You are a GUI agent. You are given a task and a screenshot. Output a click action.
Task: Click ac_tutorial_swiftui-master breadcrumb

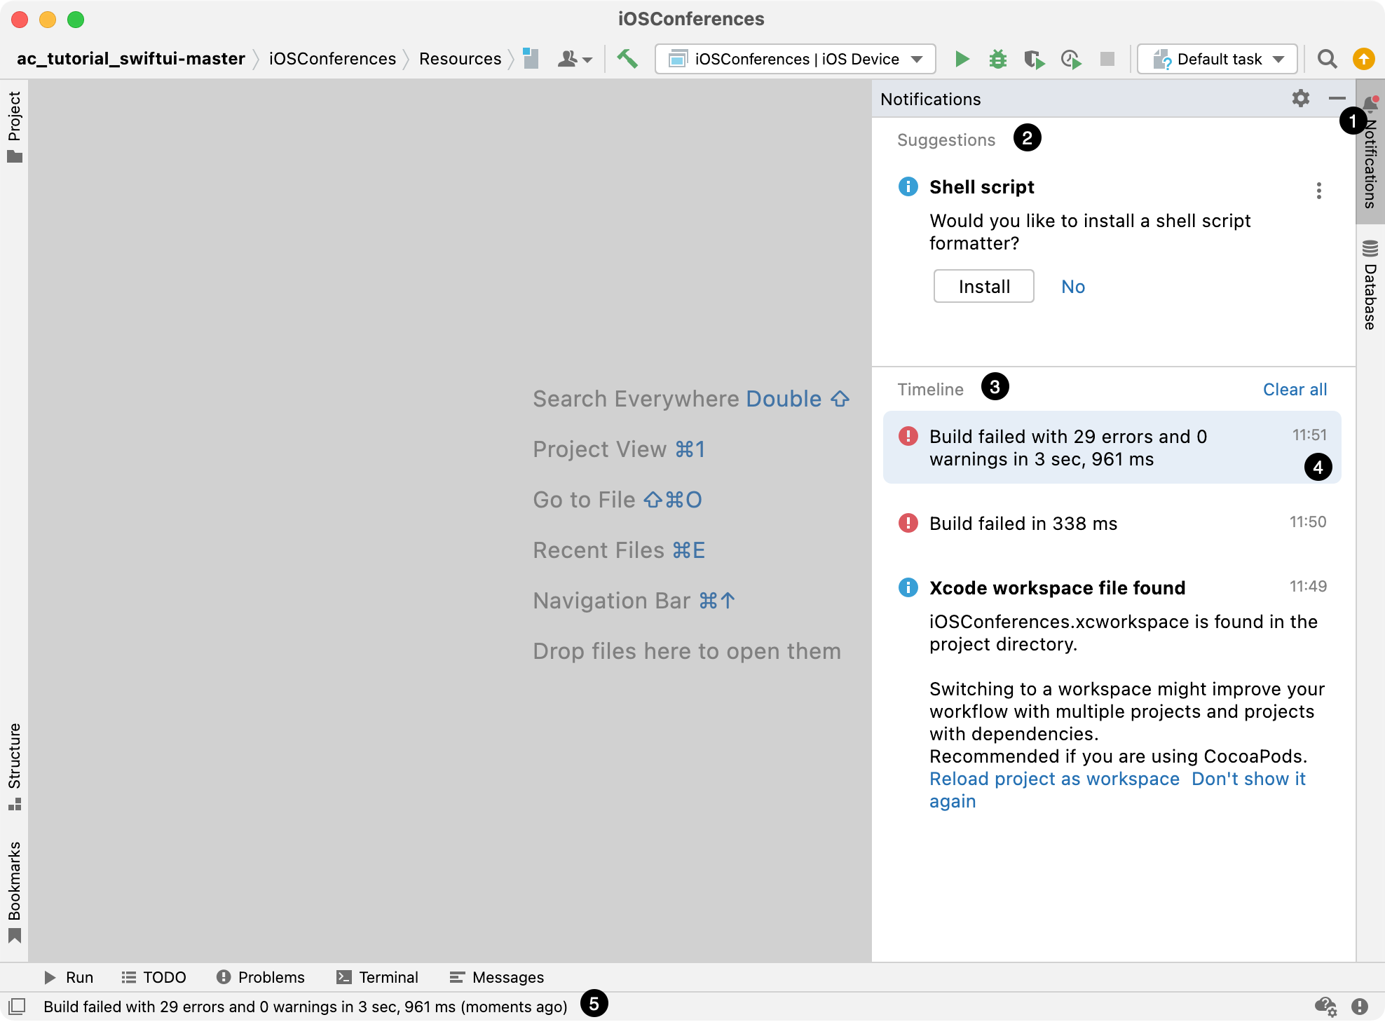(131, 59)
